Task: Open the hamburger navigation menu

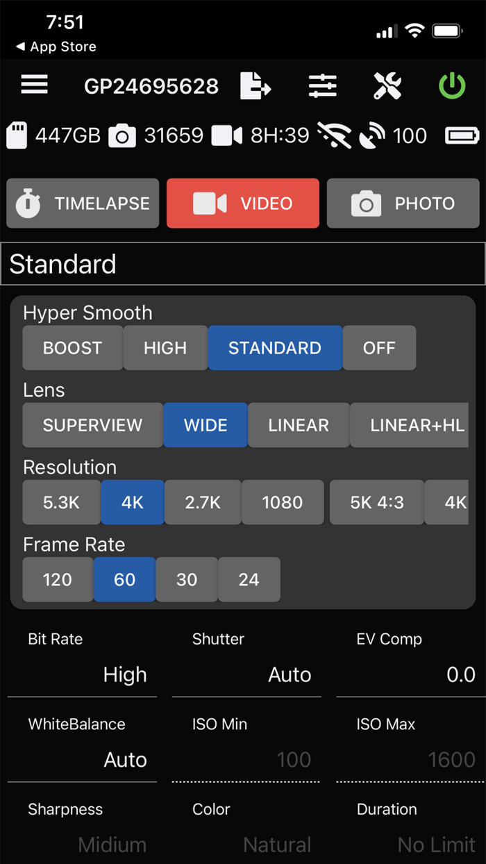Action: click(33, 85)
